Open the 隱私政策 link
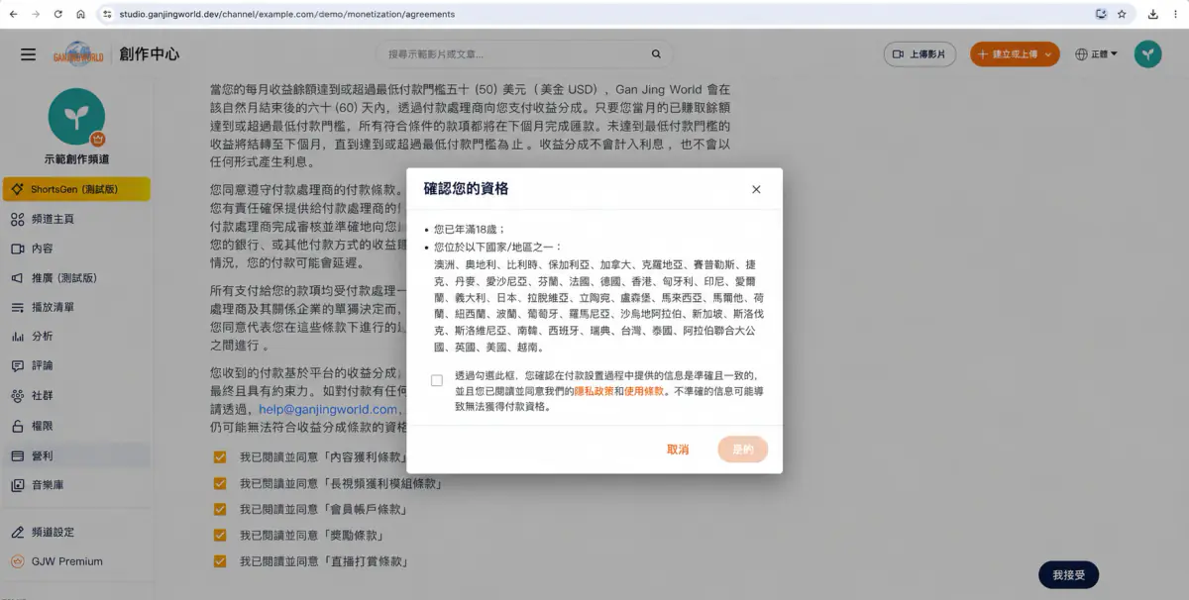 point(593,391)
